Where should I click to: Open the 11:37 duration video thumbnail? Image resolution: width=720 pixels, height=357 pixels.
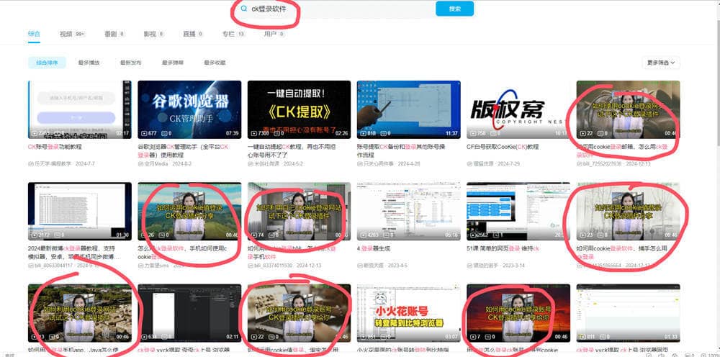tap(409, 109)
